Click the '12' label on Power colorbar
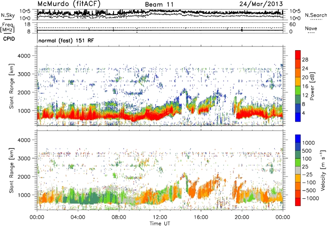The image size is (327, 226). coord(305,95)
